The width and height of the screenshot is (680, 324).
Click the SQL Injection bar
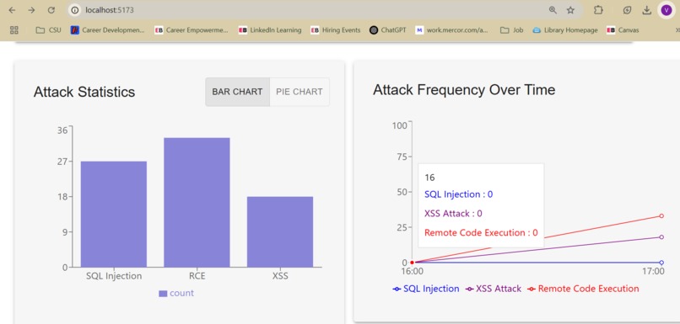tap(114, 214)
